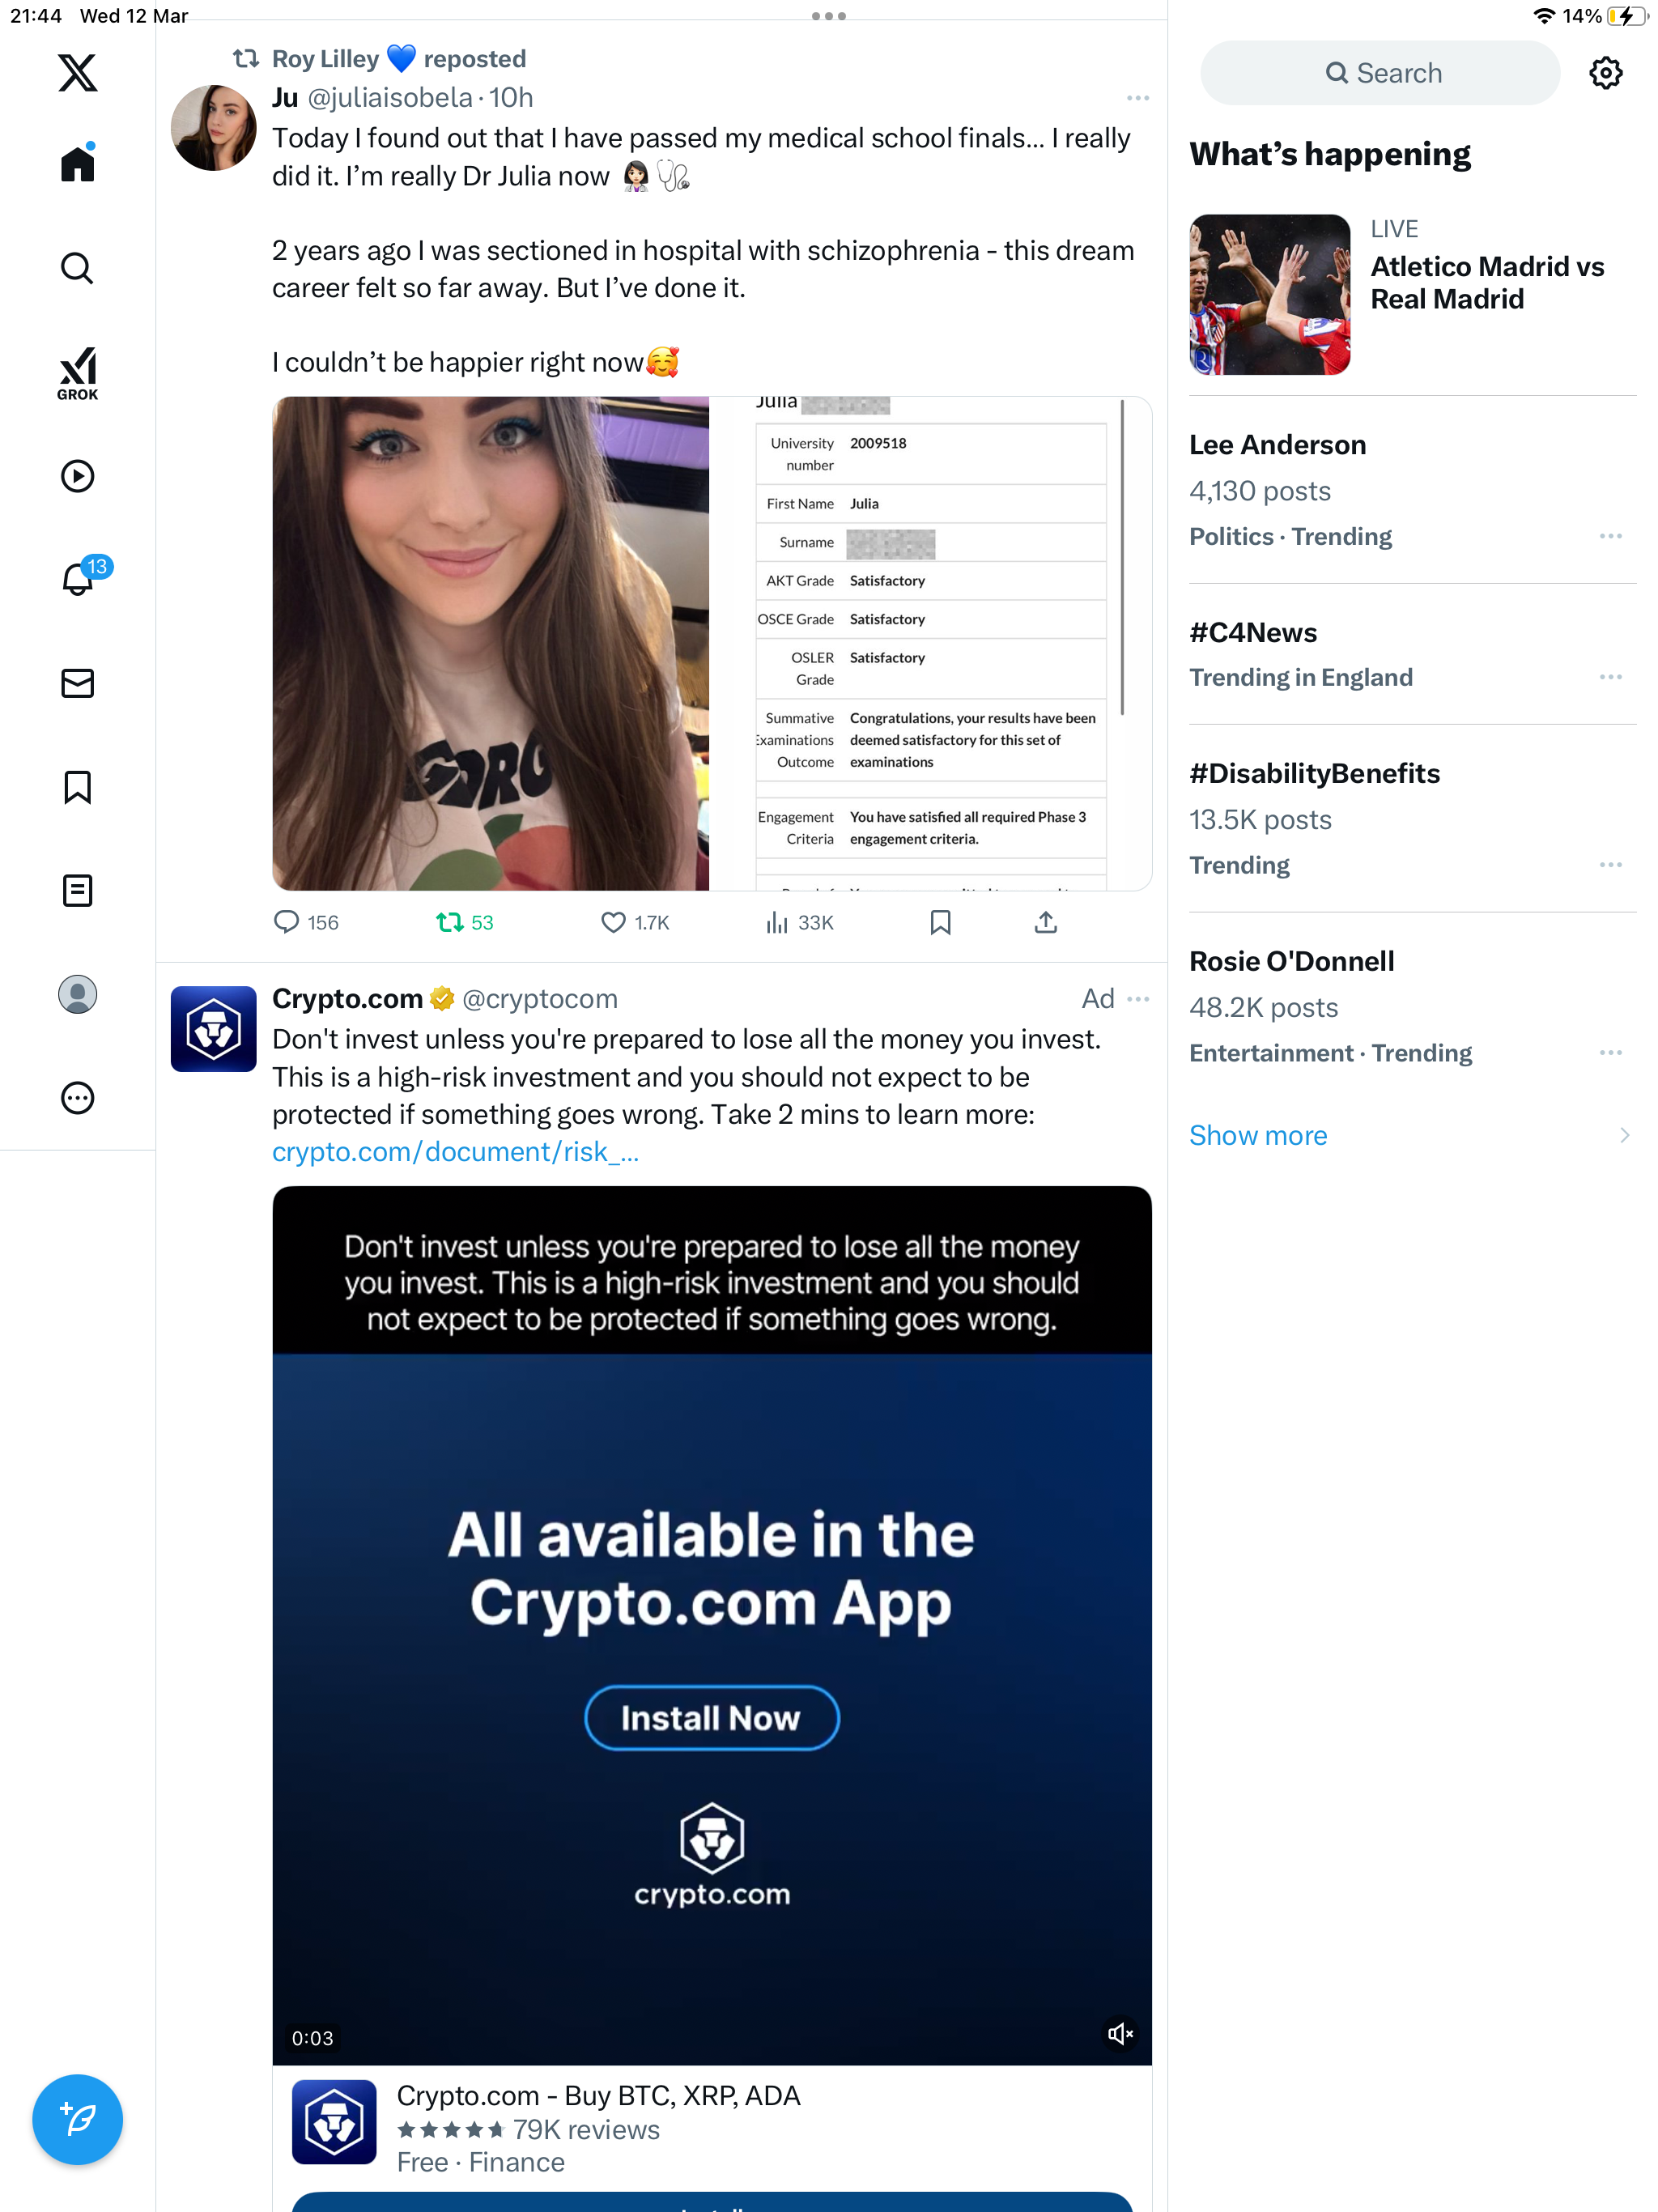The image size is (1658, 2212).
Task: Open options for Lee Anderson trend
Action: tap(1610, 536)
